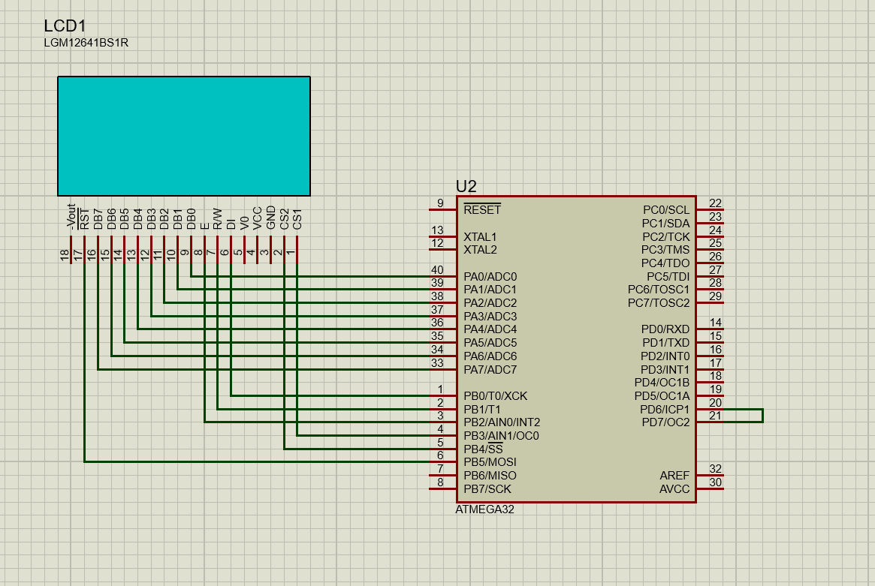Click the PC7/TOSC2 pin label
The width and height of the screenshot is (875, 586).
(659, 303)
